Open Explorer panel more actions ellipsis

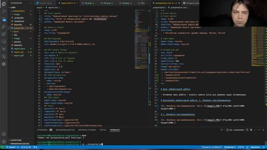coord(30,3)
